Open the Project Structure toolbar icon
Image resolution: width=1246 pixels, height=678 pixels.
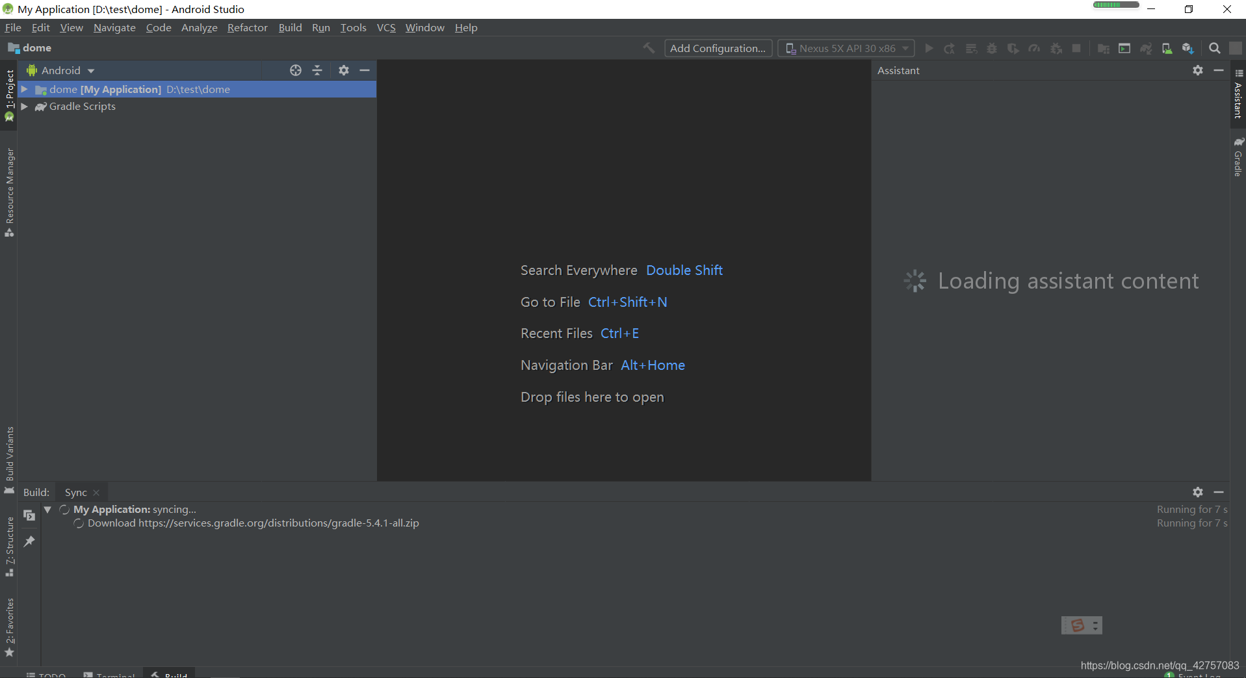[x=1103, y=48]
